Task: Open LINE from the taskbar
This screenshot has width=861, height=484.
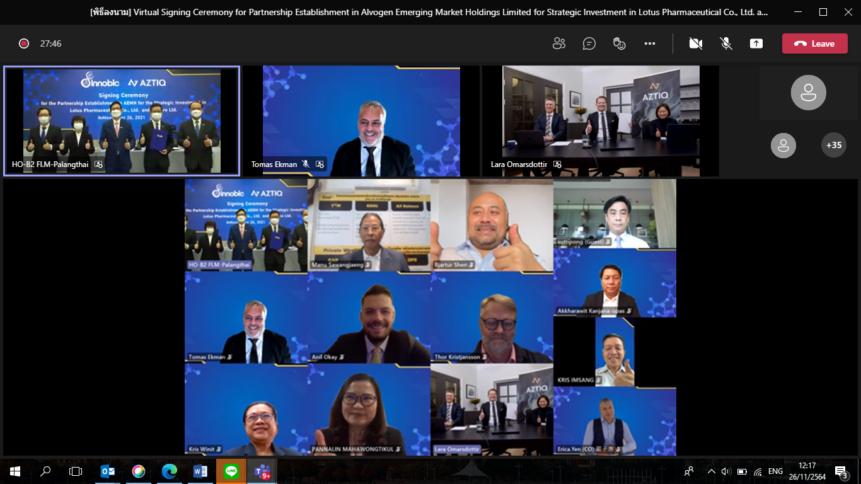Action: [231, 471]
